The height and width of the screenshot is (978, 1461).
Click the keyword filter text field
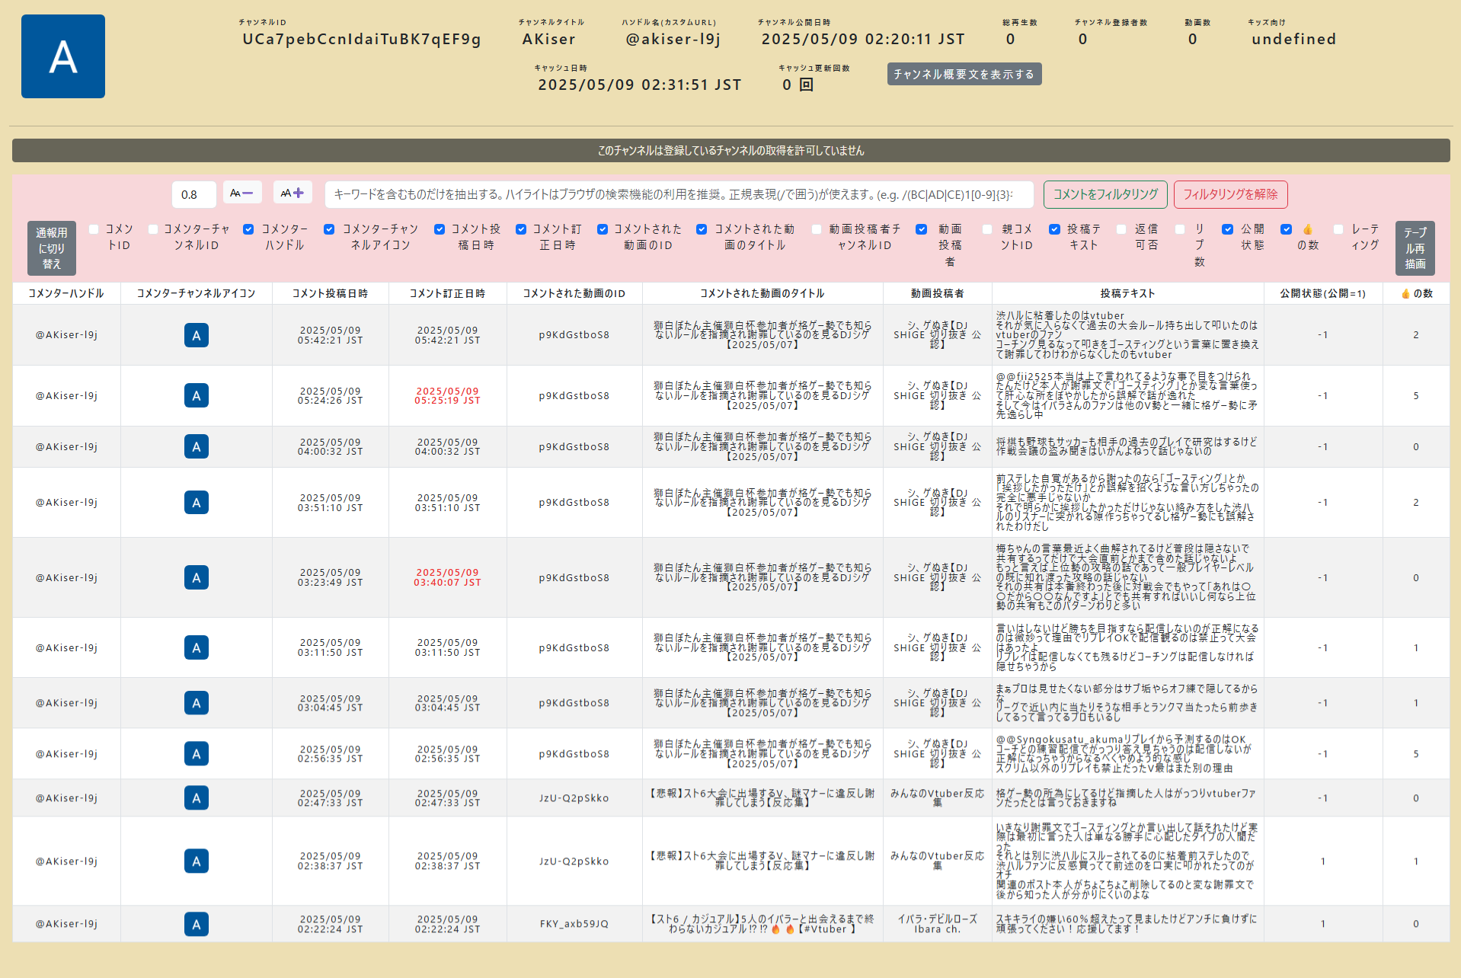(x=679, y=194)
